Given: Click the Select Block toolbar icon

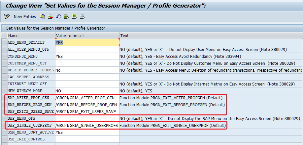Looking at the screenshot, I should (x=74, y=16).
